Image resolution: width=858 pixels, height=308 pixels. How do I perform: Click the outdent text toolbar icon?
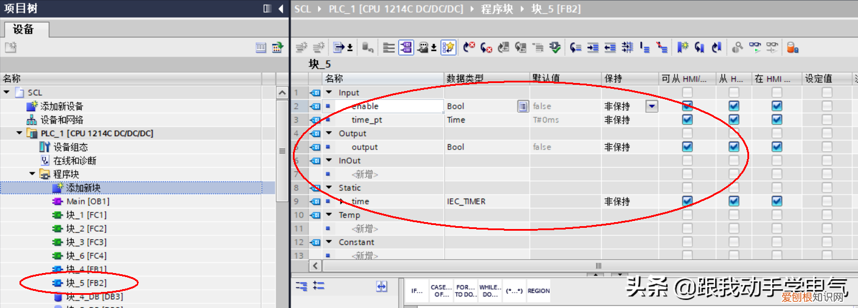610,48
